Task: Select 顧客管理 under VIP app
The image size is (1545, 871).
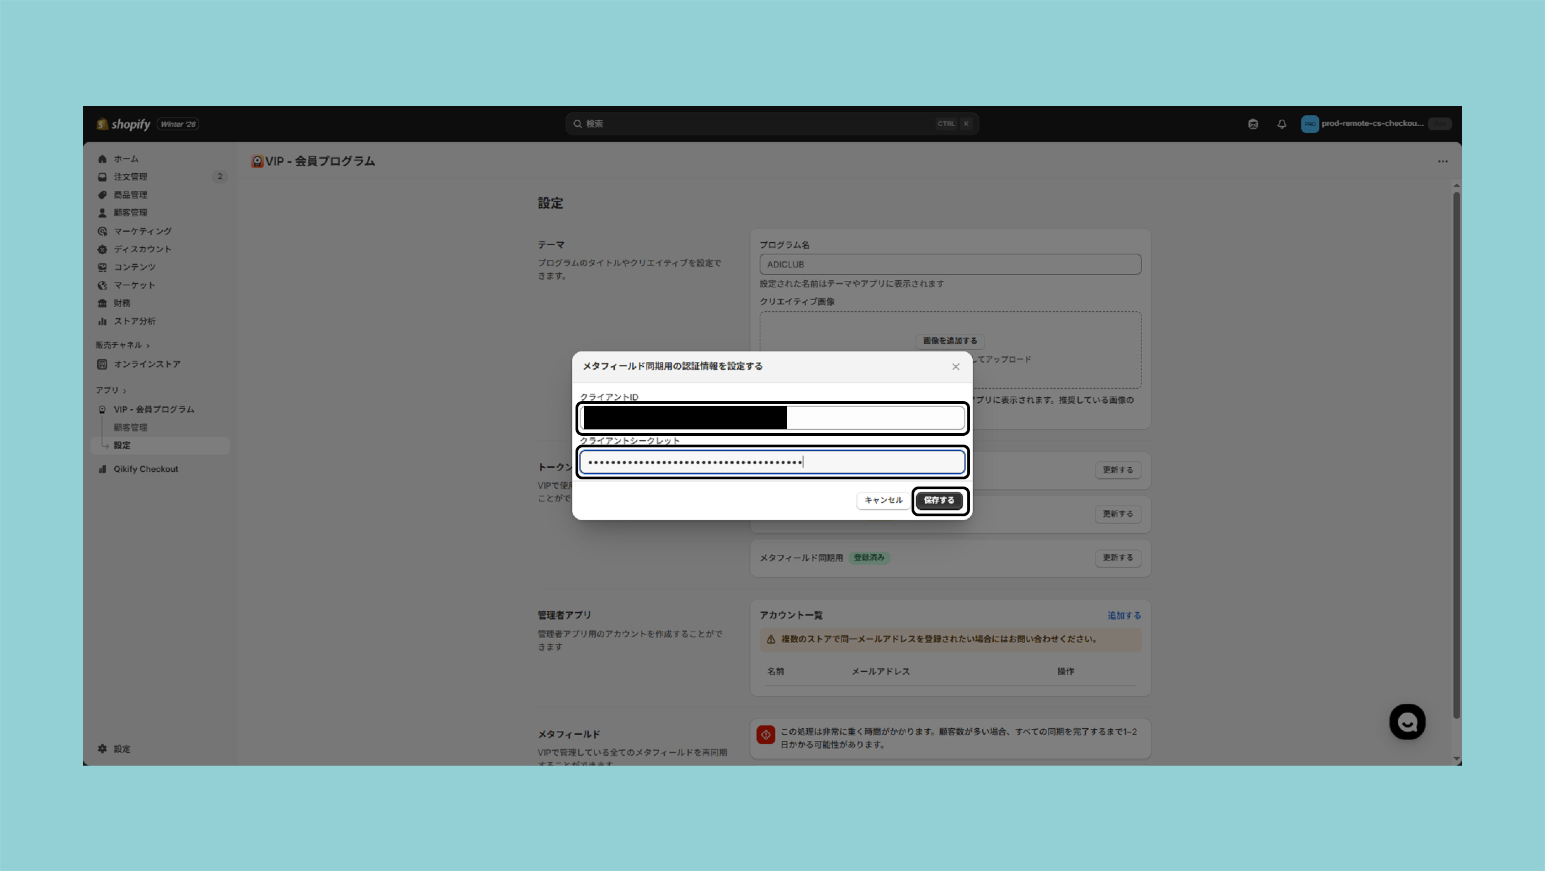Action: [x=131, y=428]
